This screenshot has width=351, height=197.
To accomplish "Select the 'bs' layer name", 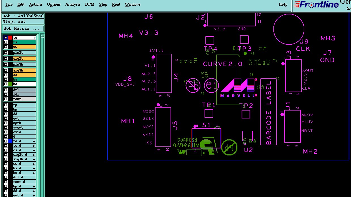I will (x=24, y=79).
